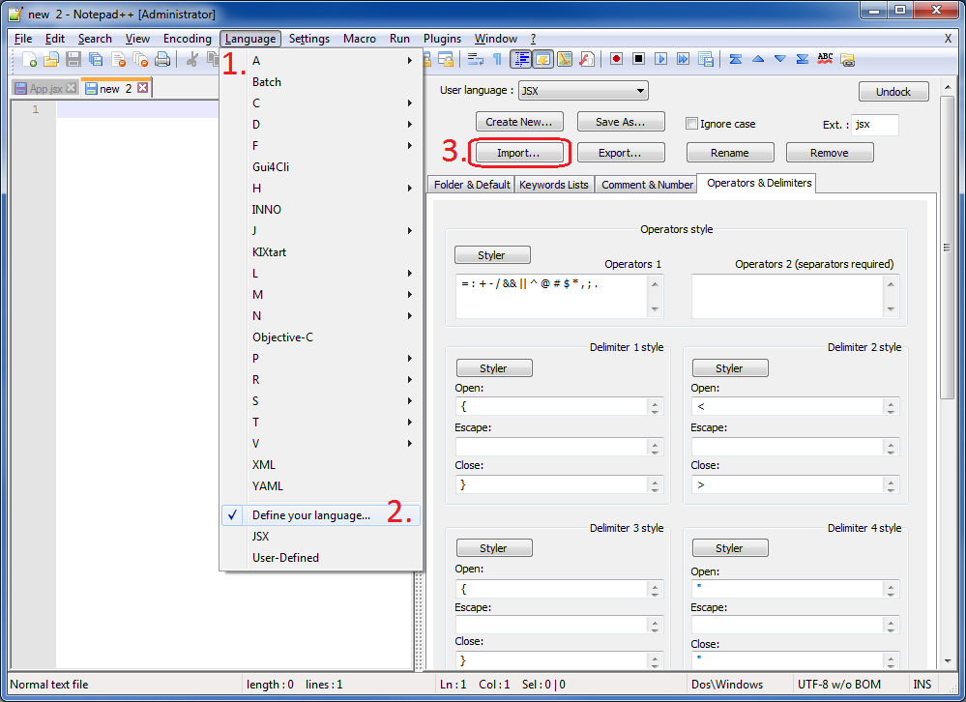Toggle the Word wrap toolbar icon
The image size is (966, 702).
pyautogui.click(x=475, y=59)
